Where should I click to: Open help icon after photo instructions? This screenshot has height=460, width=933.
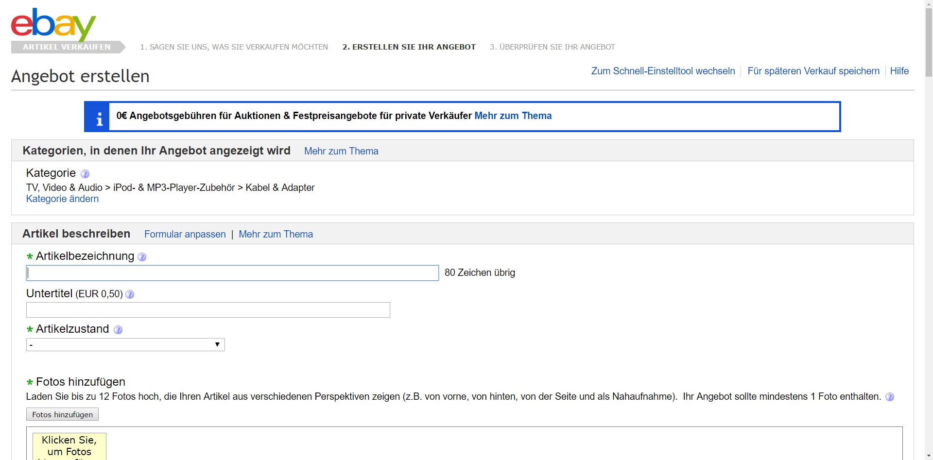coord(890,397)
